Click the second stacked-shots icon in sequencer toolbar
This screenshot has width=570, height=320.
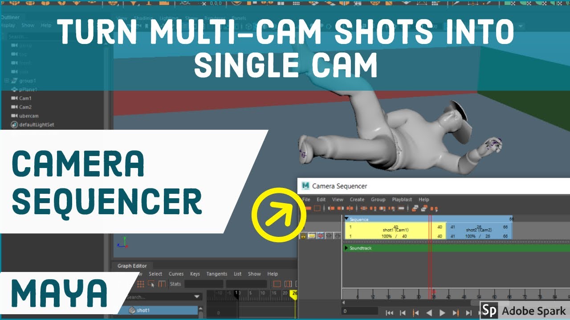(424, 208)
